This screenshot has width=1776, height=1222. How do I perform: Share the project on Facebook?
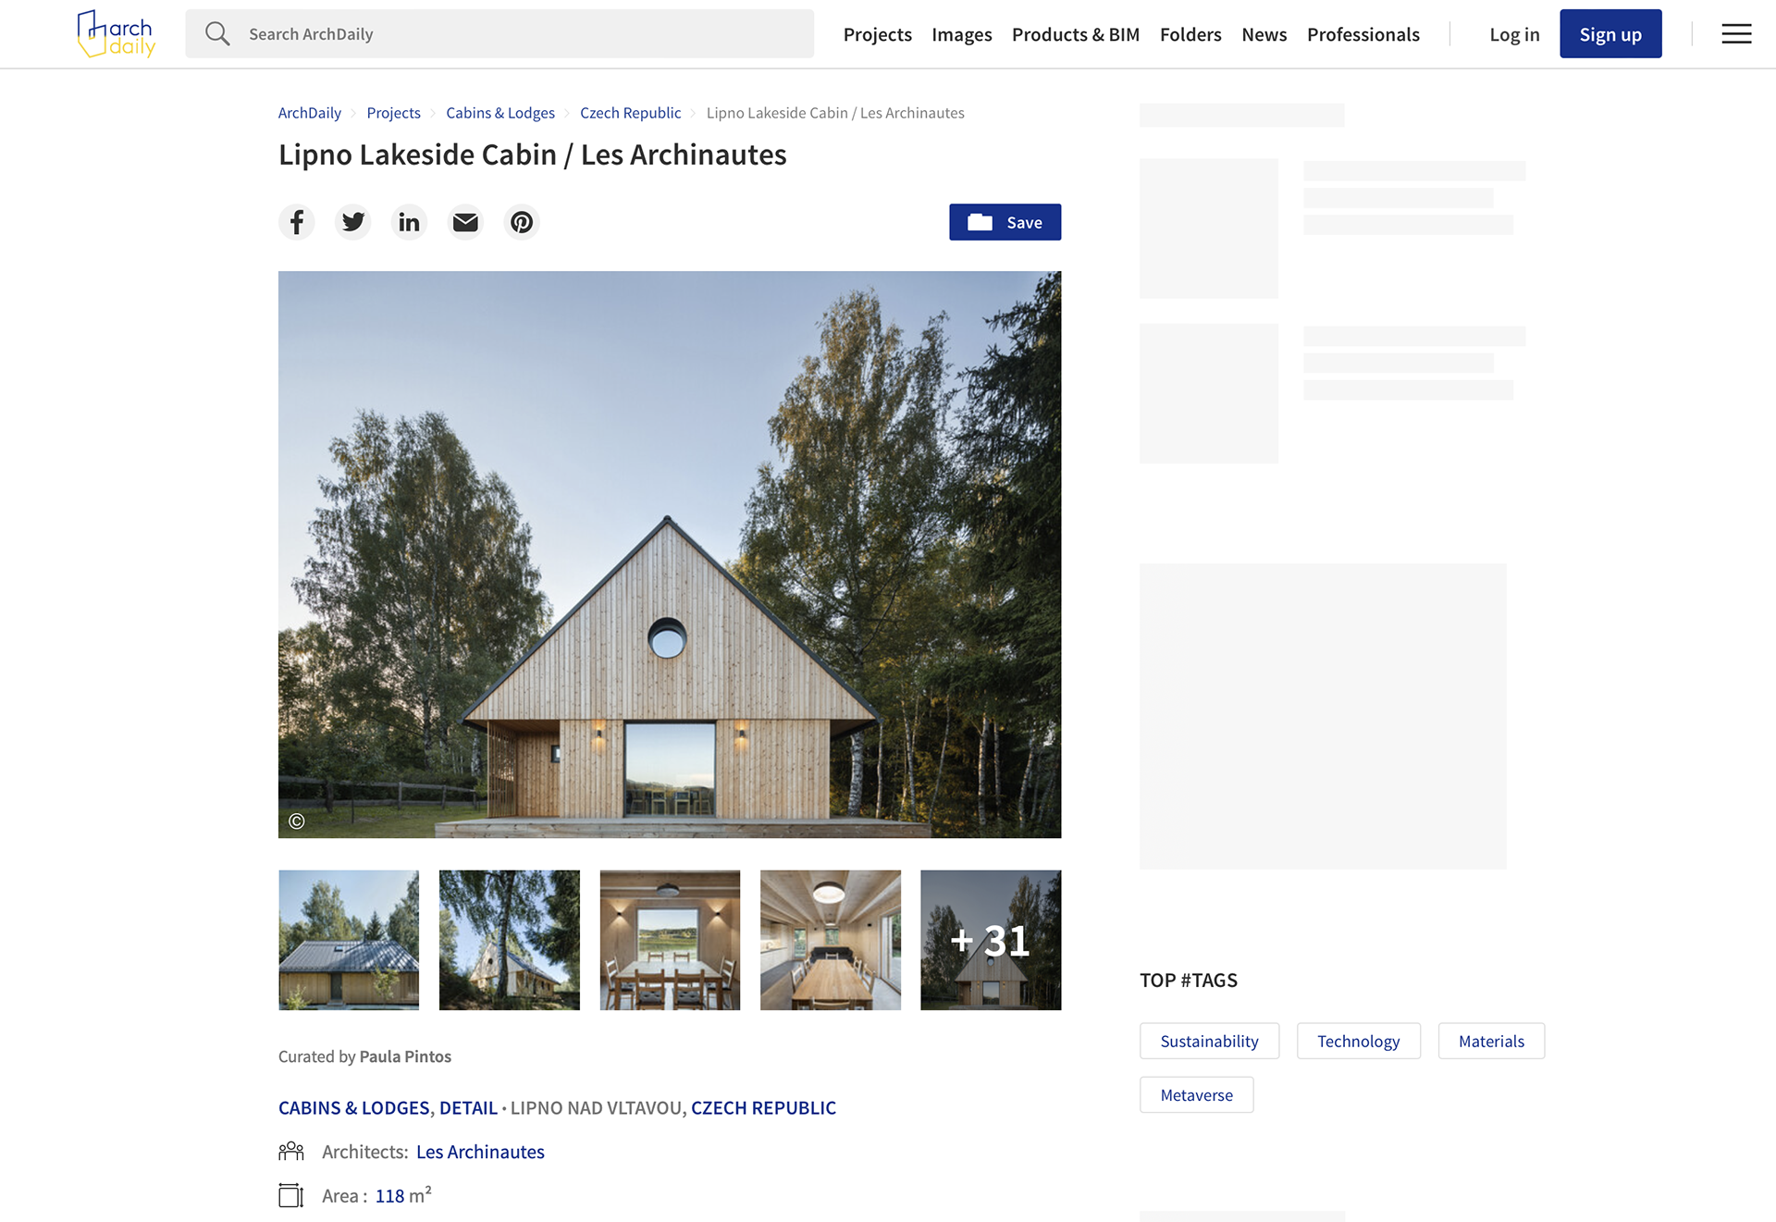[297, 222]
